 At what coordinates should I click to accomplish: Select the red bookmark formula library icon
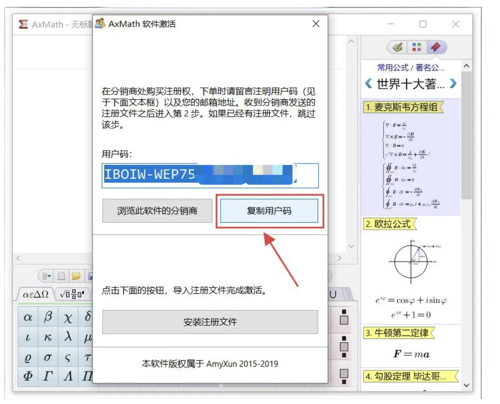pyautogui.click(x=436, y=47)
